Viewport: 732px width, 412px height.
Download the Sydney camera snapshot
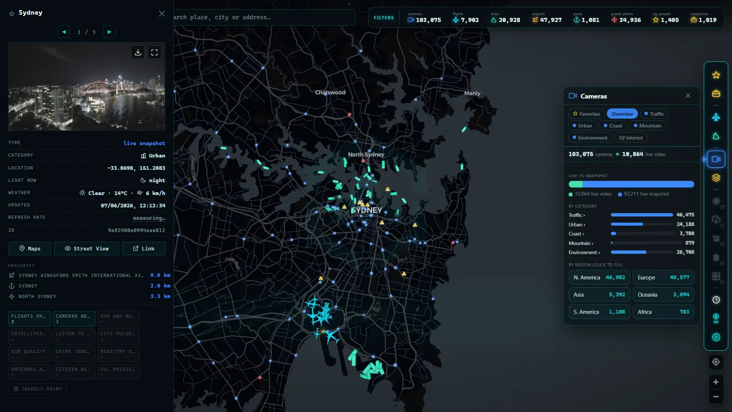pos(138,52)
